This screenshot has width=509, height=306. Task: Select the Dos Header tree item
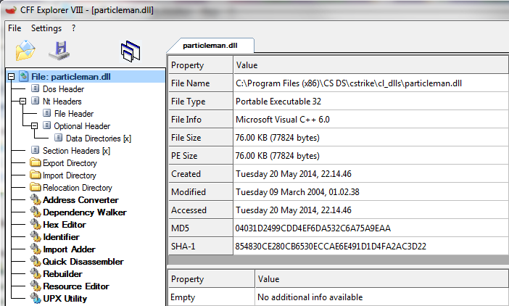[63, 89]
